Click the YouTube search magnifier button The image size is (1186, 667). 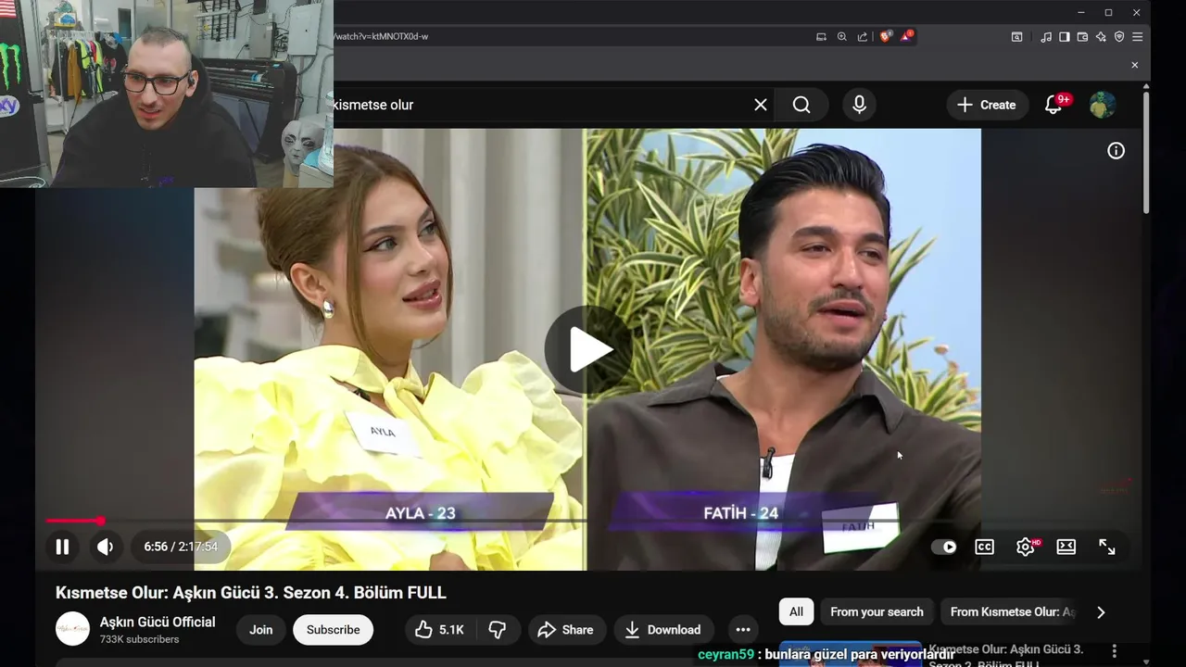pyautogui.click(x=801, y=105)
